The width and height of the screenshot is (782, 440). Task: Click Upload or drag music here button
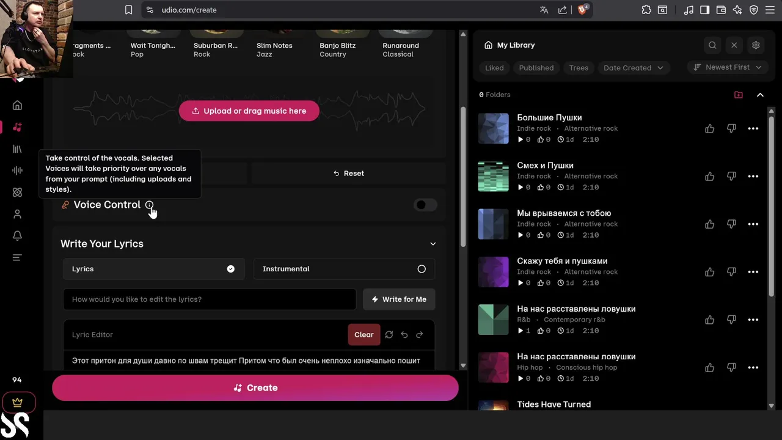pyautogui.click(x=249, y=111)
